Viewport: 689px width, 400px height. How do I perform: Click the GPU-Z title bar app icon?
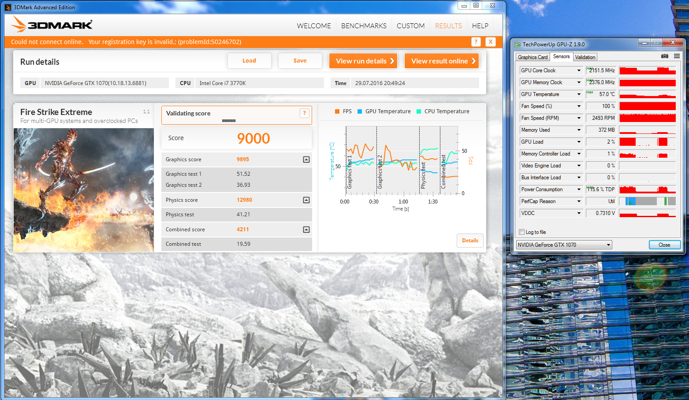tap(518, 44)
